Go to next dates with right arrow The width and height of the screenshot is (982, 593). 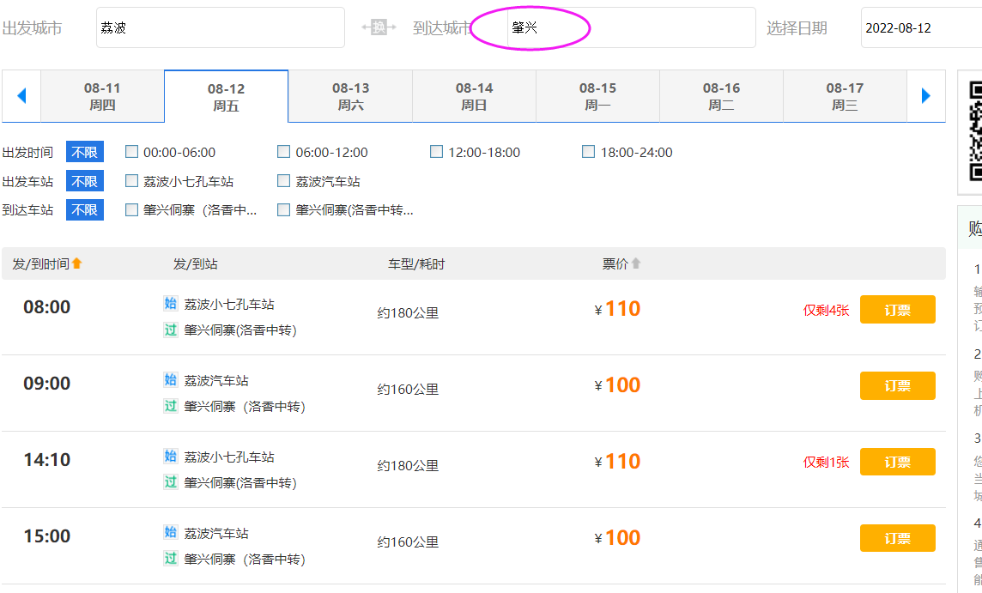pos(925,96)
